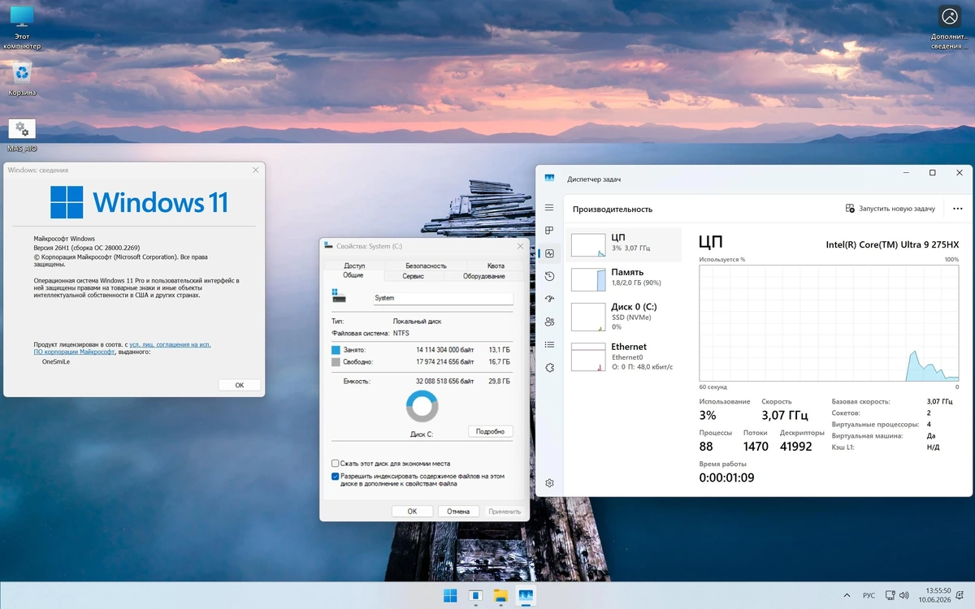Image resolution: width=975 pixels, height=609 pixels.
Task: Select the Ethernet performance entry
Action: click(x=625, y=356)
